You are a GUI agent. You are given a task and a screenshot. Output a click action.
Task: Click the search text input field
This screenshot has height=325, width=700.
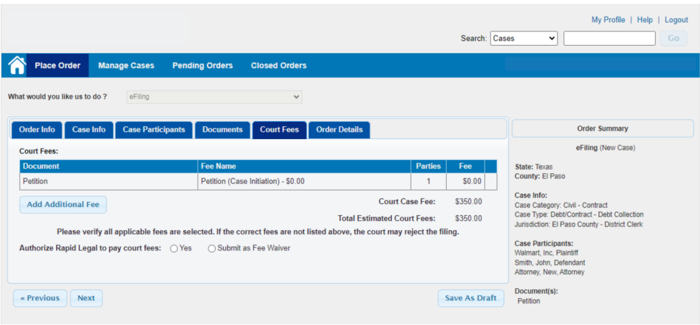pyautogui.click(x=609, y=39)
